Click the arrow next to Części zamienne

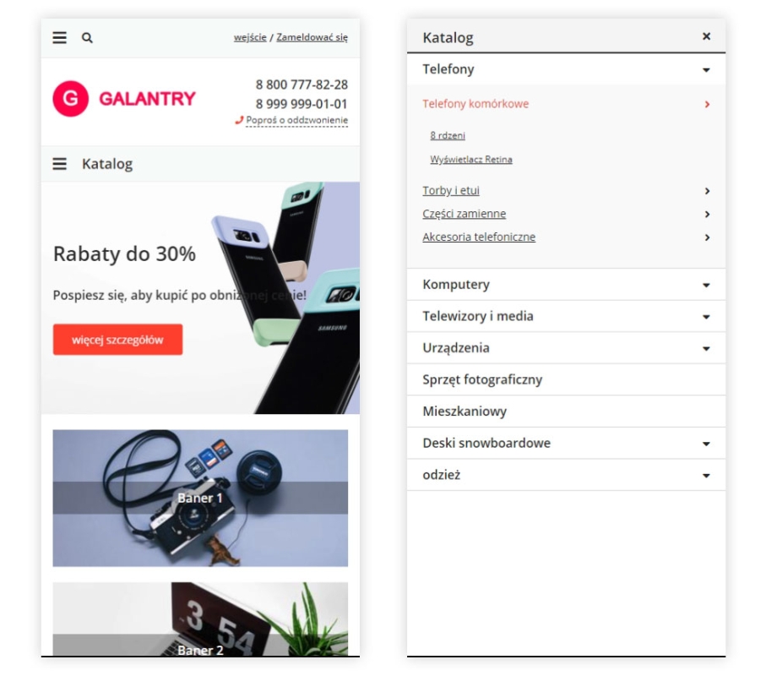[x=707, y=215]
